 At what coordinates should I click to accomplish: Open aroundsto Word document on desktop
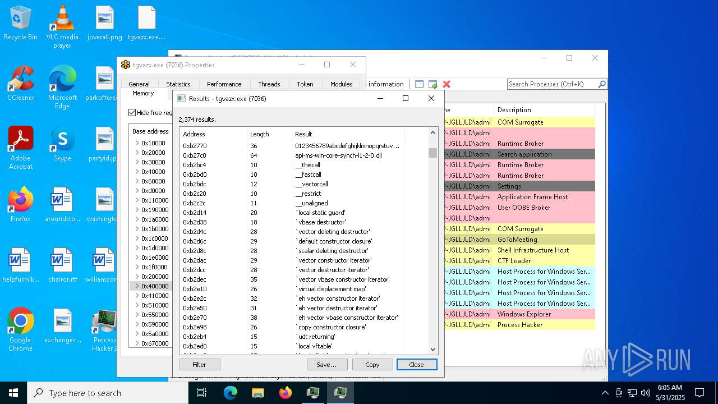62,205
